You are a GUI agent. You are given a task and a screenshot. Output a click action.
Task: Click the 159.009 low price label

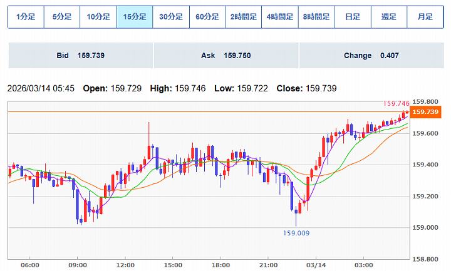click(296, 233)
